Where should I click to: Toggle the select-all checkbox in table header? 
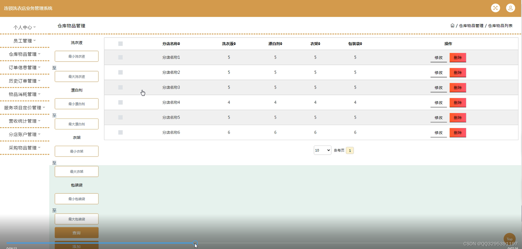(x=121, y=44)
